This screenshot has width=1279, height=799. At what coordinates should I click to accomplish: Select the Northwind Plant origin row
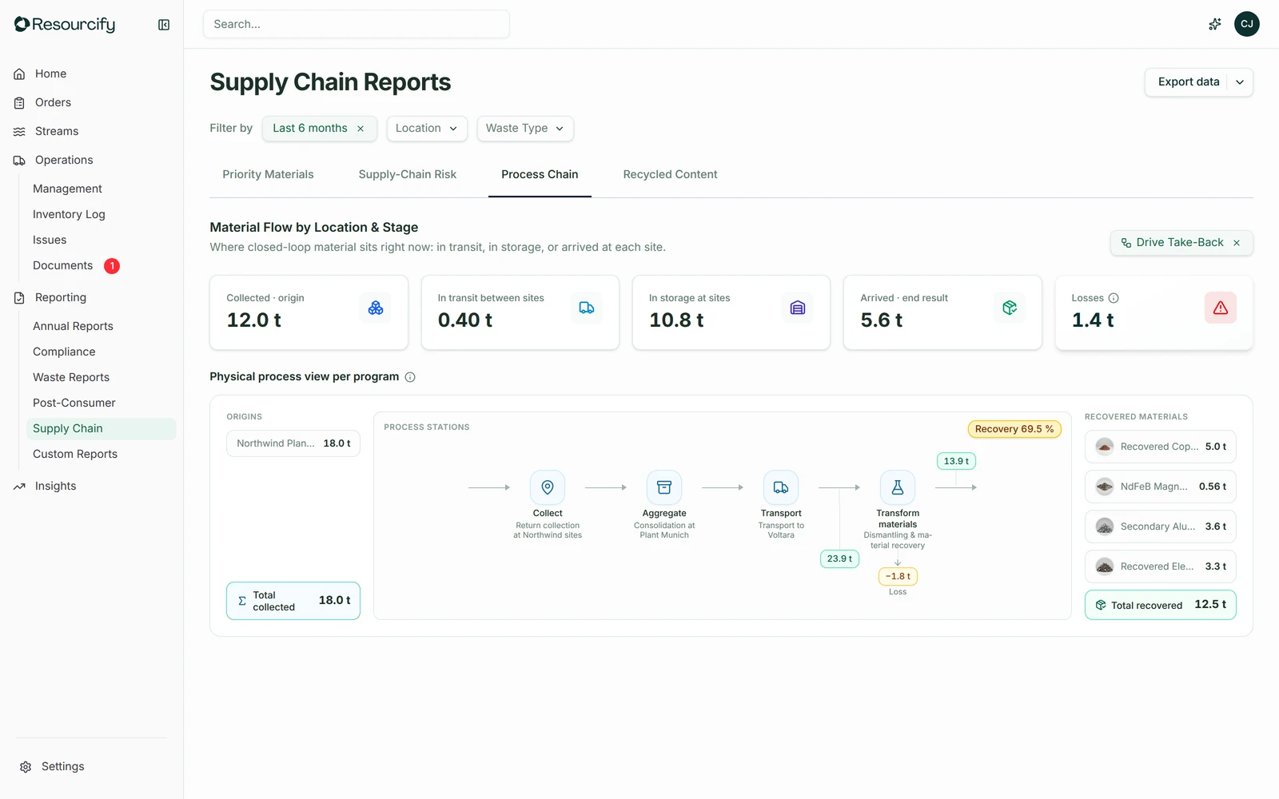293,443
